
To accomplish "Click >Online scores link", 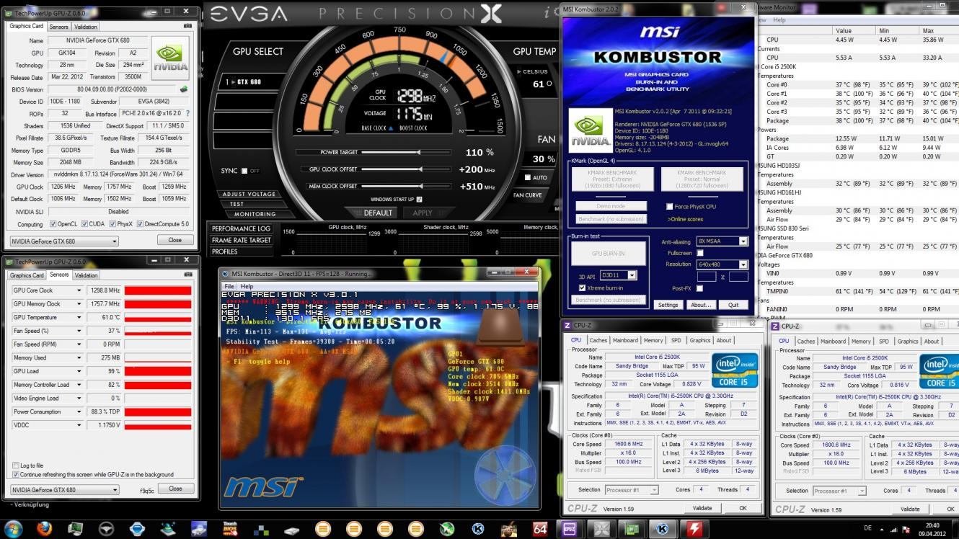I will [x=685, y=219].
